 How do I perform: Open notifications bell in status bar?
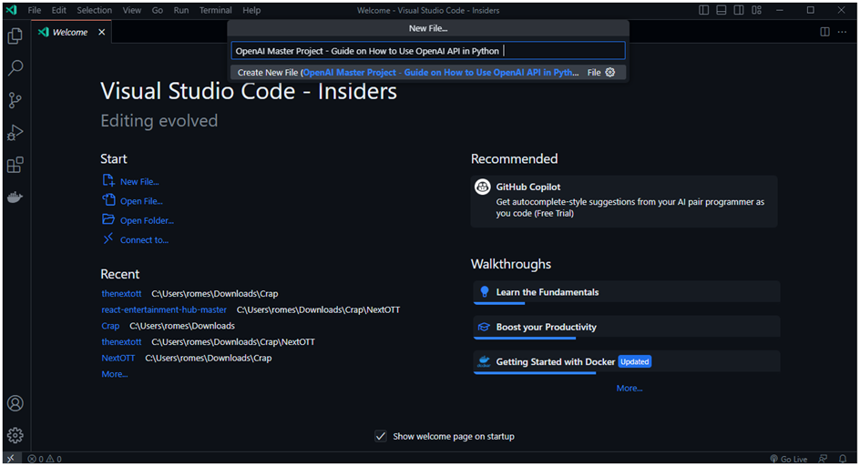(x=843, y=459)
